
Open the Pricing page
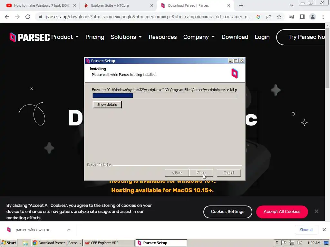pos(95,37)
